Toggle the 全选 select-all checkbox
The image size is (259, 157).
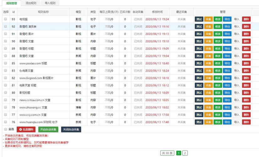pos(6,129)
